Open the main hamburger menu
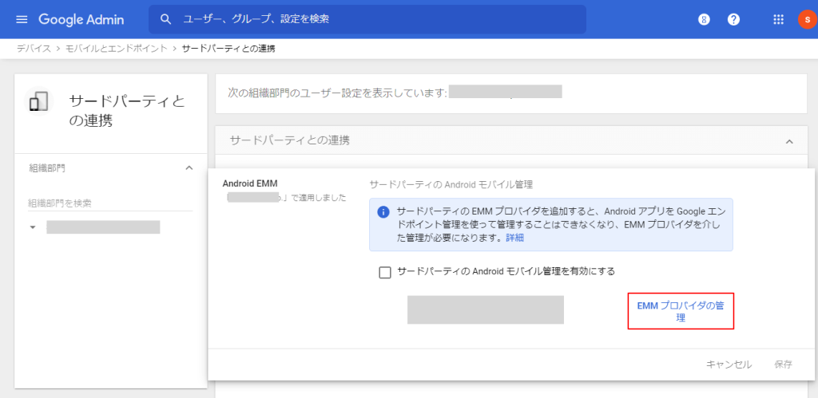This screenshot has width=818, height=398. (22, 20)
